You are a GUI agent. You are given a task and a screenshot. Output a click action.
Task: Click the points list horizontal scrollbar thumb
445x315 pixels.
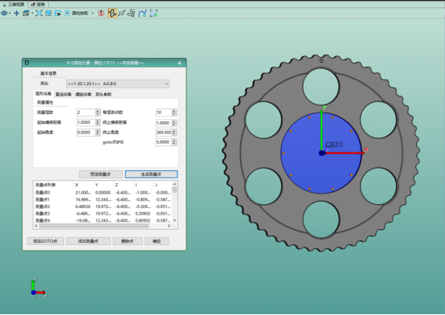[x=94, y=226]
